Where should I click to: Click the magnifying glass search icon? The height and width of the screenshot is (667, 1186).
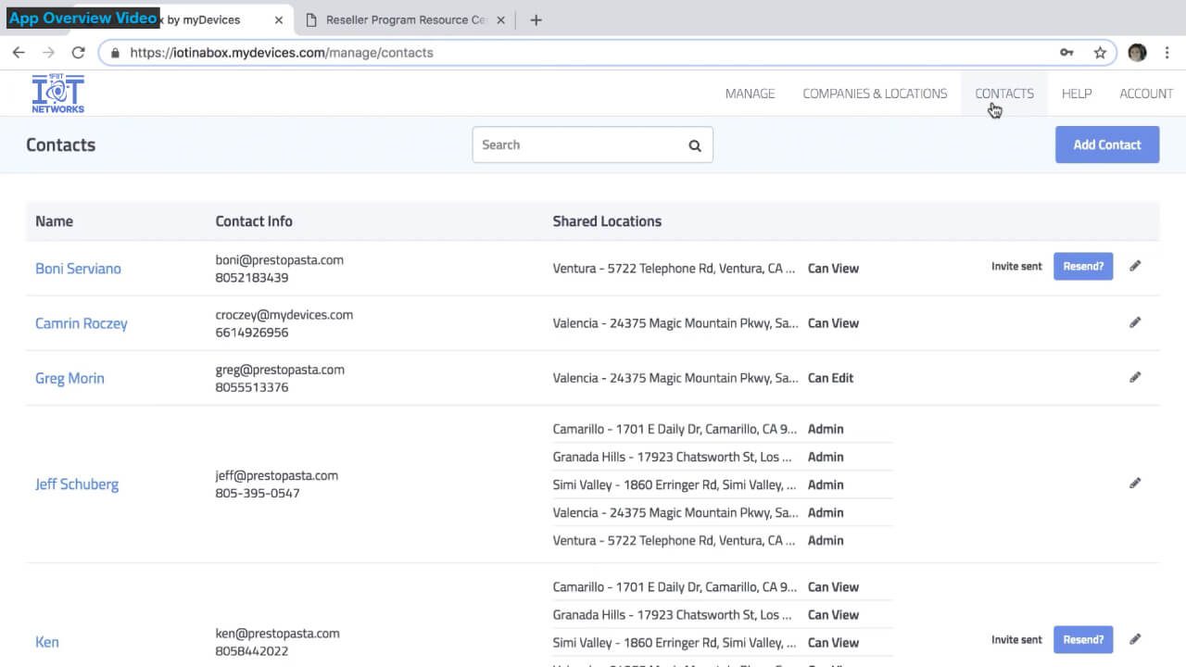click(x=695, y=145)
